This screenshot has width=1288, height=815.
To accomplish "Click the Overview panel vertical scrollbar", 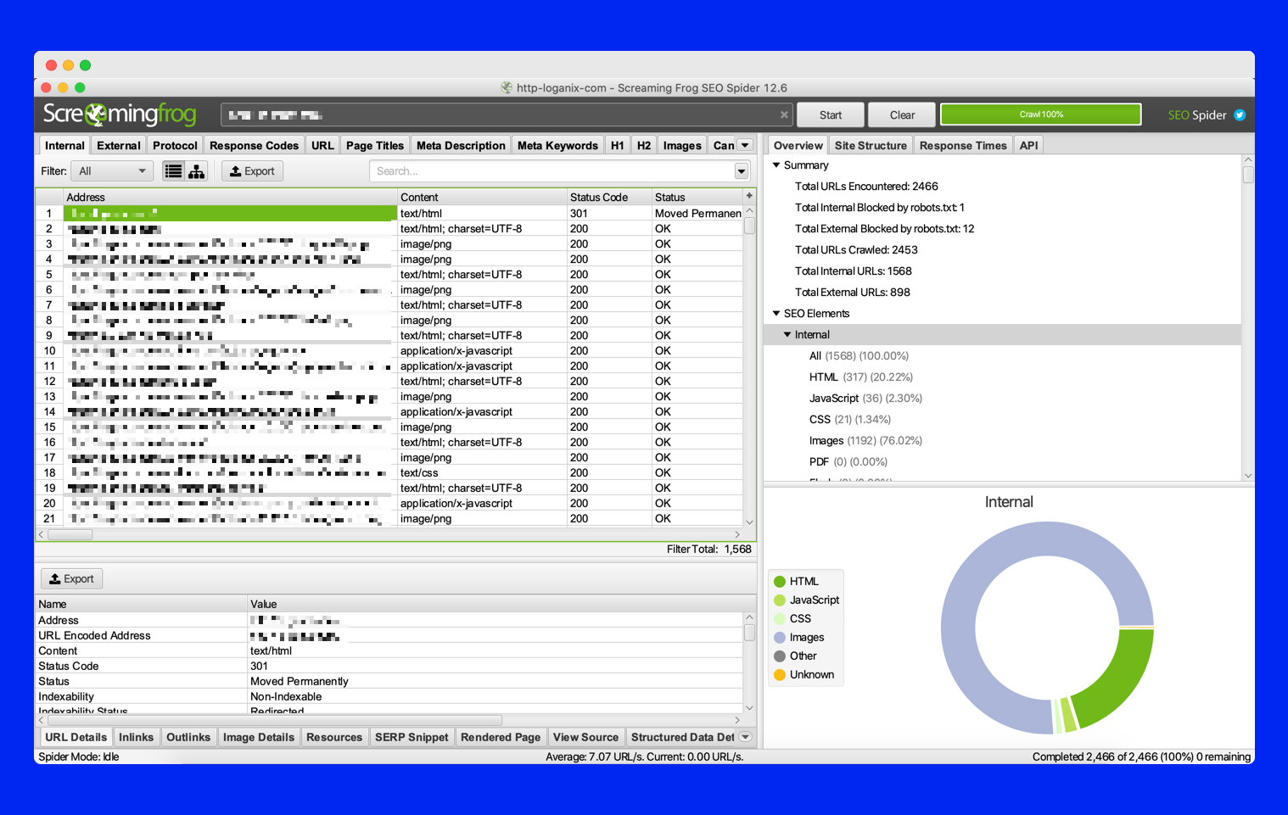I will coord(1247,175).
